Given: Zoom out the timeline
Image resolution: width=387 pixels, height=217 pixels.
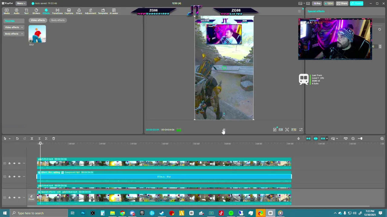Looking at the screenshot, I should point(353,139).
